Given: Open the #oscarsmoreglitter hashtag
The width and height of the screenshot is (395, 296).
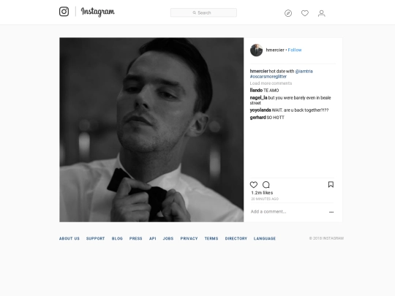Looking at the screenshot, I should (x=268, y=77).
